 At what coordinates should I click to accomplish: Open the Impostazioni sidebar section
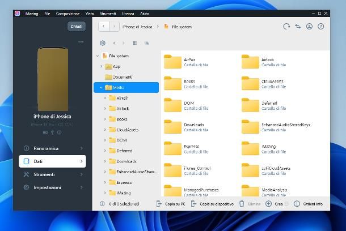53,187
